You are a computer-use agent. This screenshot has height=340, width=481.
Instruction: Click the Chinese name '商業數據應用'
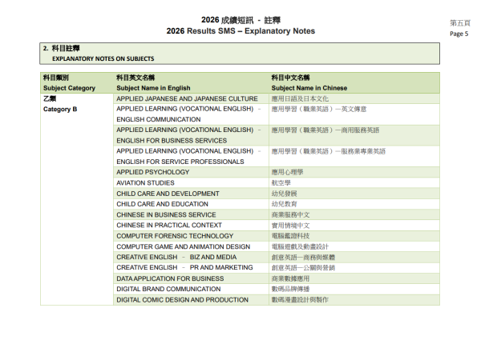[x=290, y=278]
